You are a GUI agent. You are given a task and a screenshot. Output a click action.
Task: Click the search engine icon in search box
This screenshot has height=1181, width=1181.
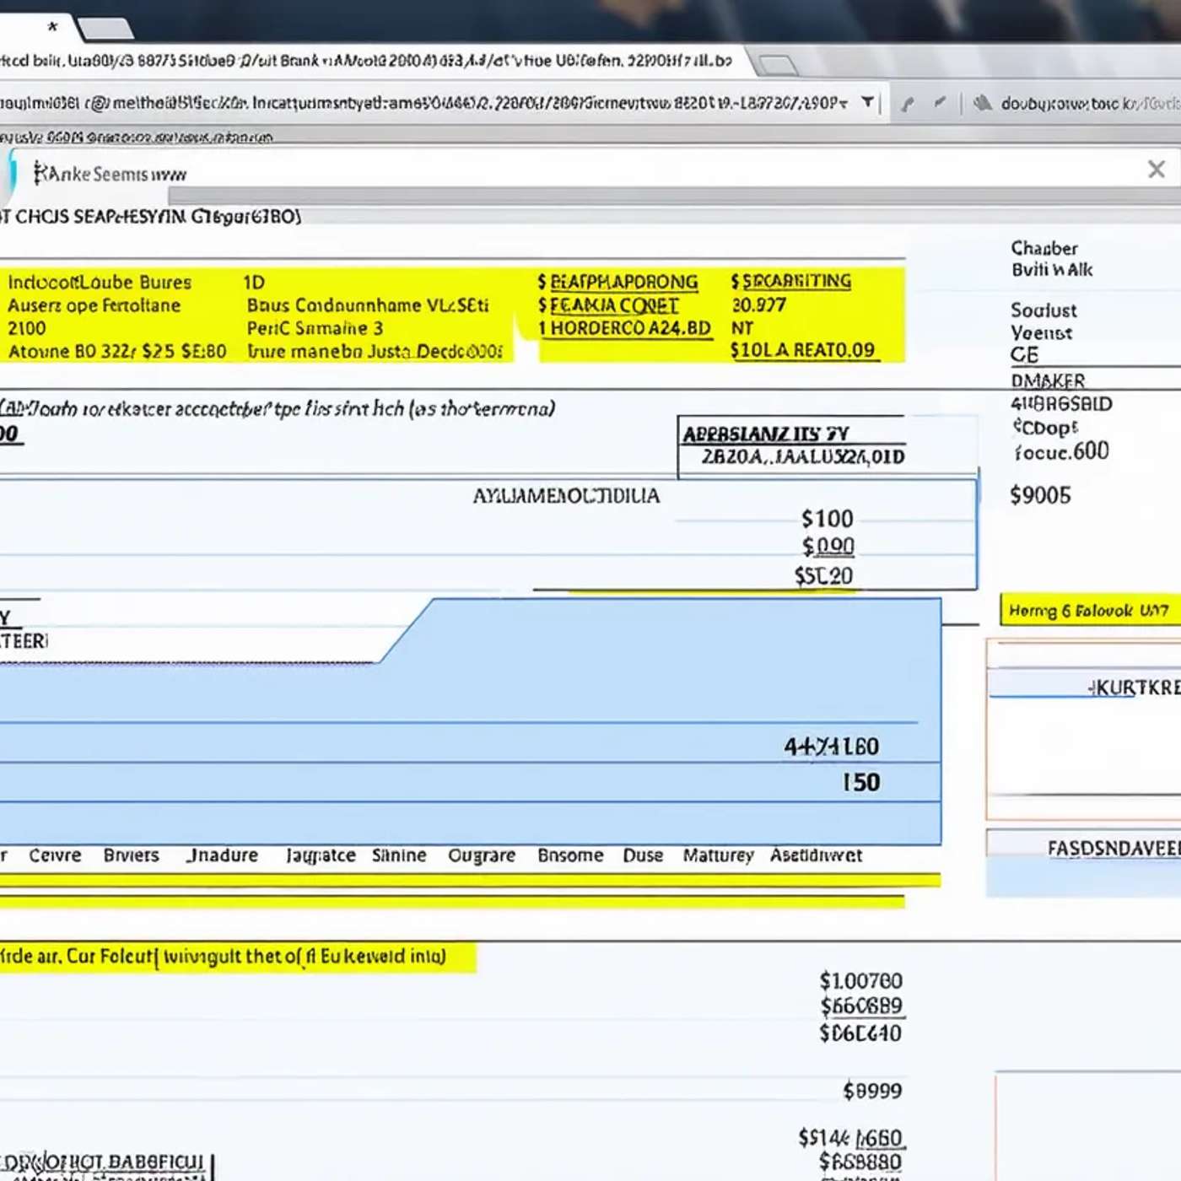point(982,103)
